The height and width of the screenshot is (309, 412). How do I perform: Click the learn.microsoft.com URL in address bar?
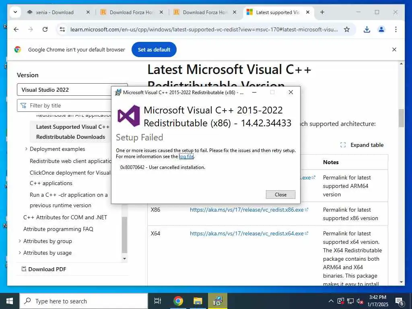click(204, 29)
